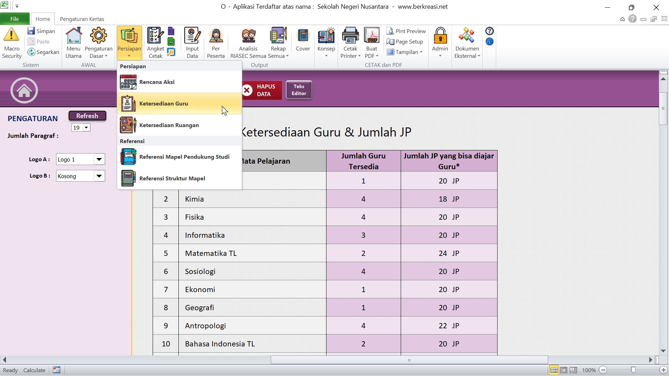Viewport: 669px width, 376px height.
Task: Open Analisis RIASEC icon
Action: [248, 36]
